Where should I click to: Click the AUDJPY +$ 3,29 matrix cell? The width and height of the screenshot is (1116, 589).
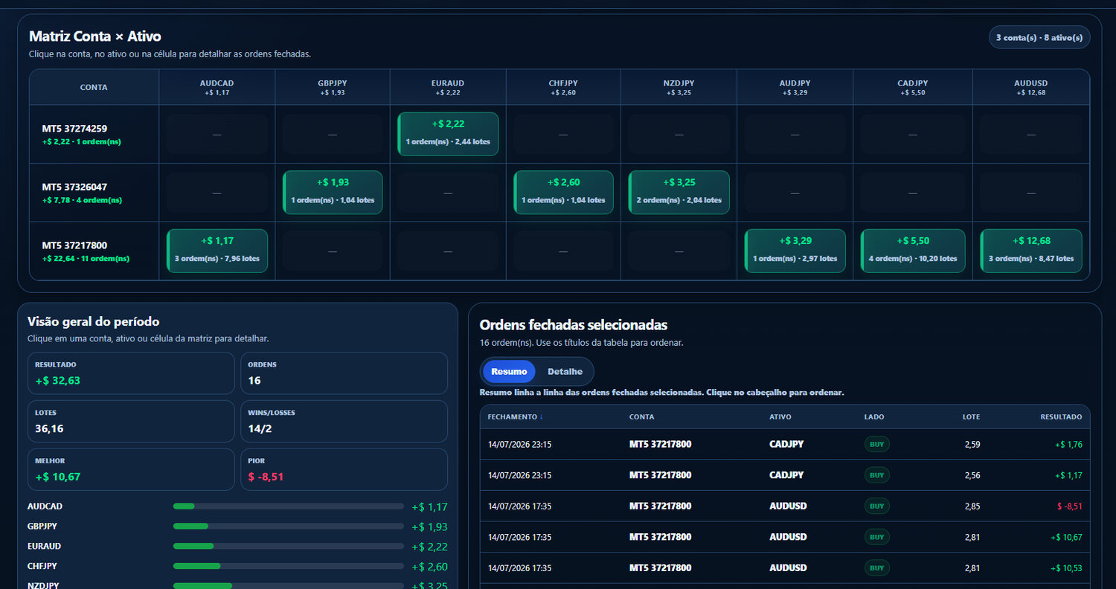point(795,251)
